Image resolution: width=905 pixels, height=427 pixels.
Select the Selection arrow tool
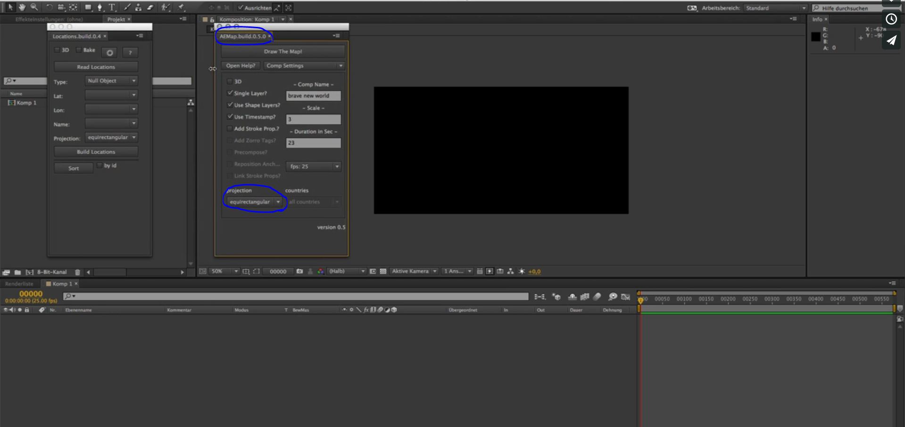coord(10,8)
